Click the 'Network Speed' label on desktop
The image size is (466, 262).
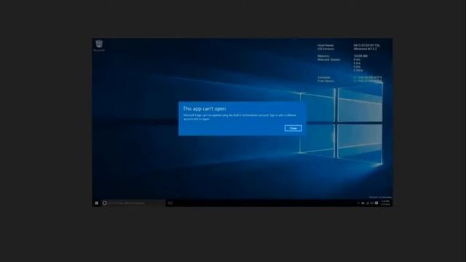click(x=328, y=60)
